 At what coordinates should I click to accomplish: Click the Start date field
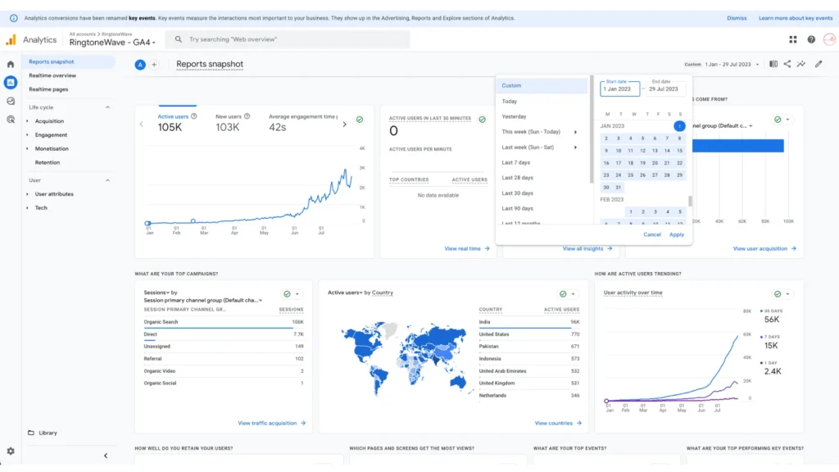click(x=619, y=87)
